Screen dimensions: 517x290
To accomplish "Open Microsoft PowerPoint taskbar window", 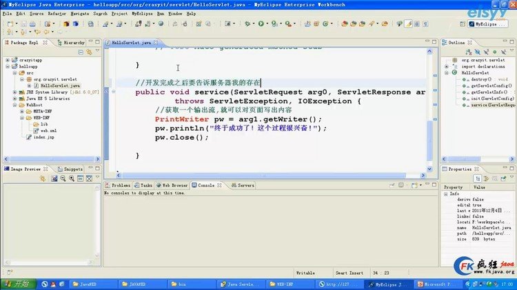I will (438, 284).
